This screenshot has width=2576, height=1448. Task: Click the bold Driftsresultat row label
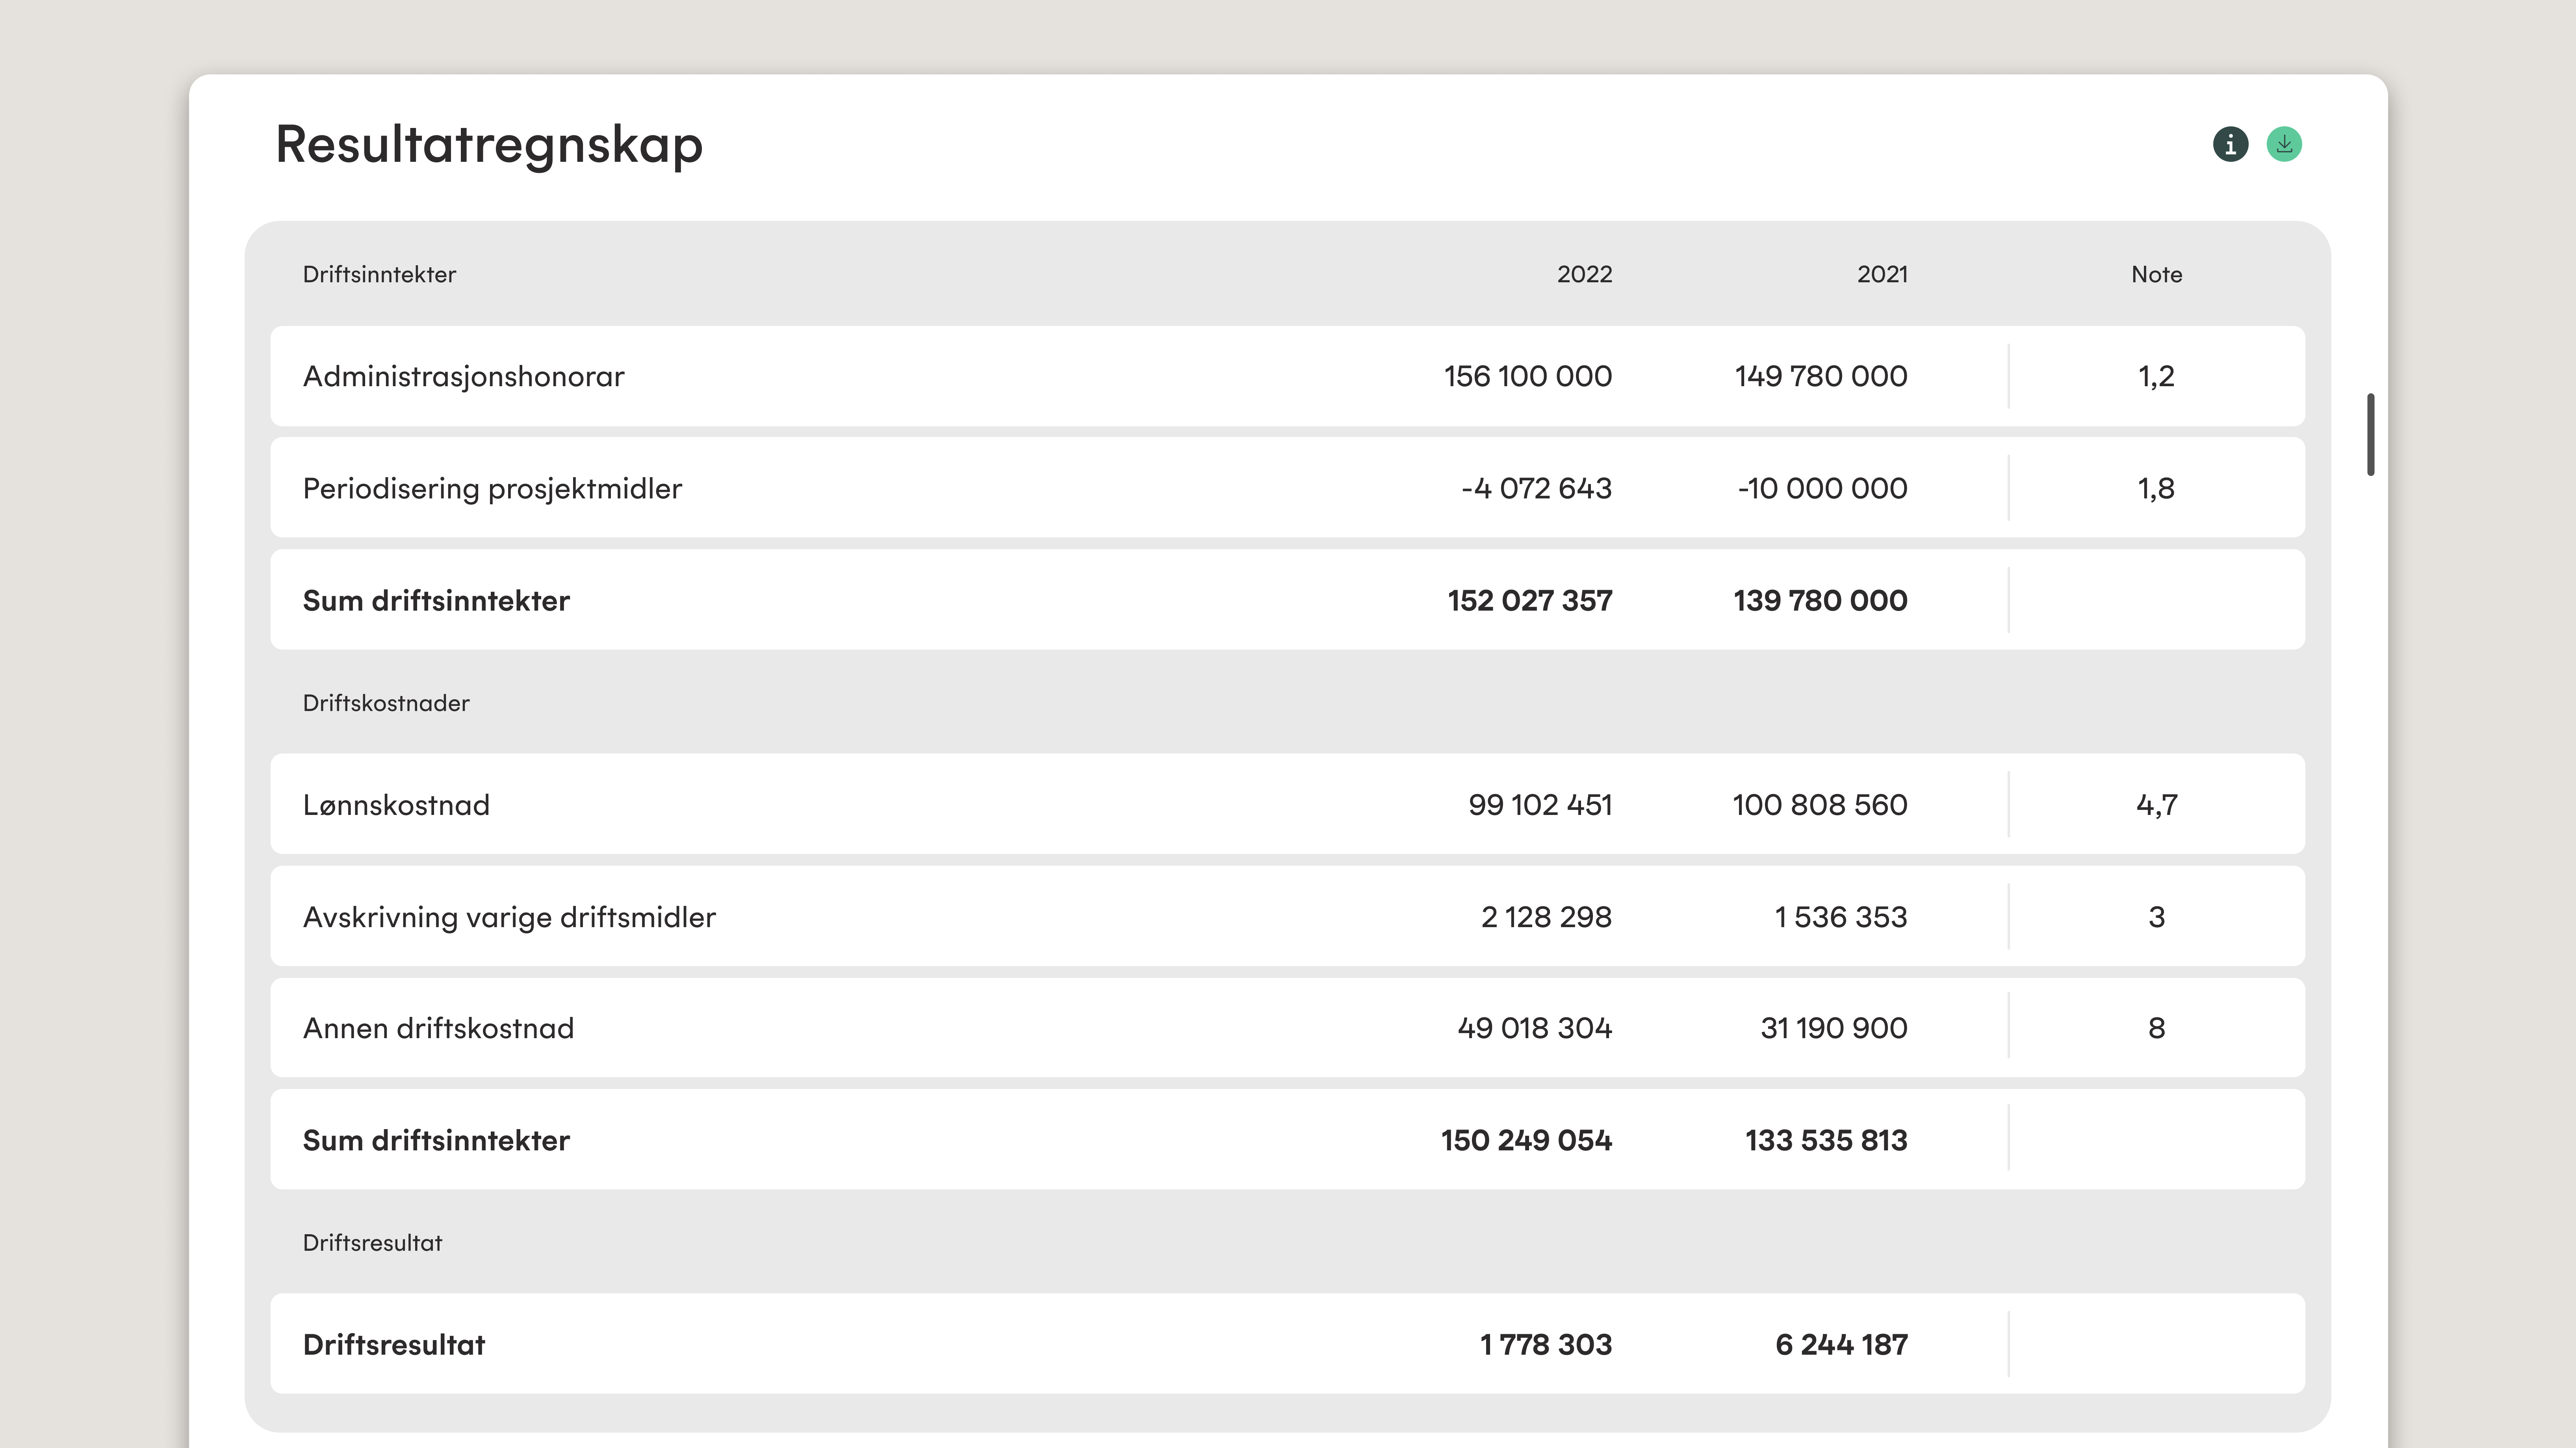tap(393, 1344)
